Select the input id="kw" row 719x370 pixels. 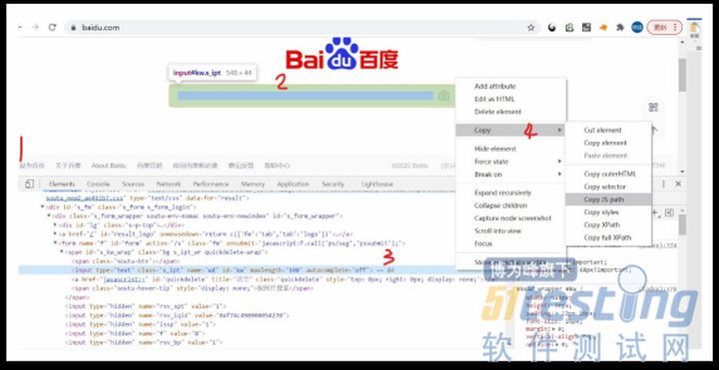(x=238, y=270)
